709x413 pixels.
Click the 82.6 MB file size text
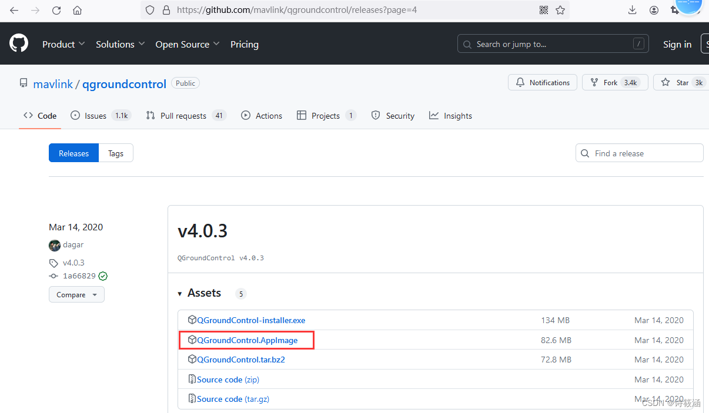(x=556, y=340)
